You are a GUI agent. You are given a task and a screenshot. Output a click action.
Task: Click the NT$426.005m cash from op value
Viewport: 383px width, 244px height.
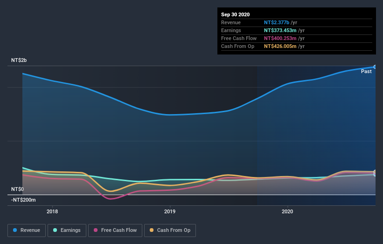click(x=280, y=46)
